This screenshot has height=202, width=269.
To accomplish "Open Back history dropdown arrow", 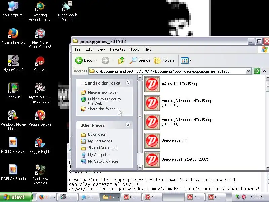I will click(x=96, y=60).
